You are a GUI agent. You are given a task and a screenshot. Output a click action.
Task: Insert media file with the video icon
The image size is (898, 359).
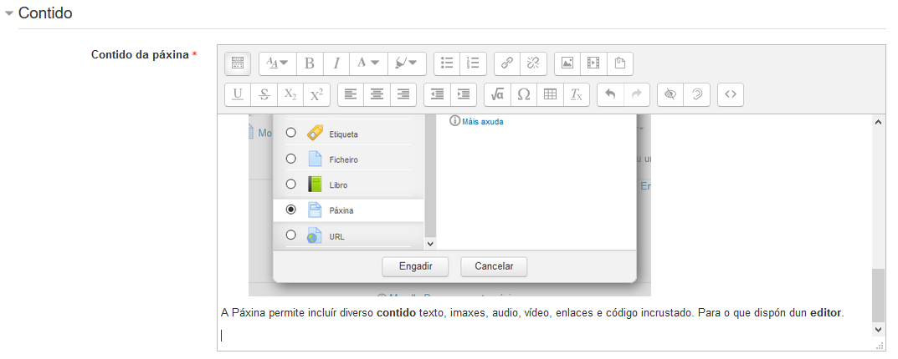point(593,63)
